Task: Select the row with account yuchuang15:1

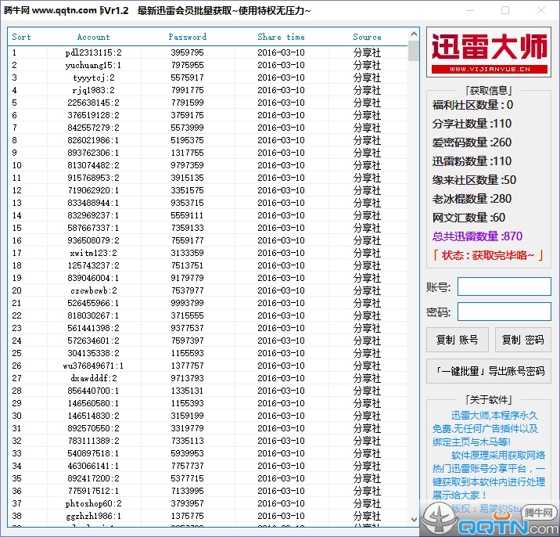Action: [x=94, y=65]
